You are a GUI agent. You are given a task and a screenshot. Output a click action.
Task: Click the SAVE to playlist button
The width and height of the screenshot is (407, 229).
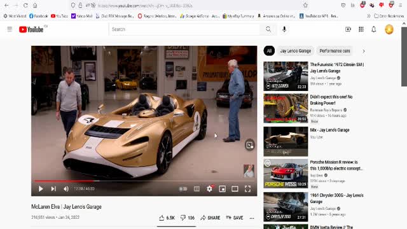[x=235, y=218]
